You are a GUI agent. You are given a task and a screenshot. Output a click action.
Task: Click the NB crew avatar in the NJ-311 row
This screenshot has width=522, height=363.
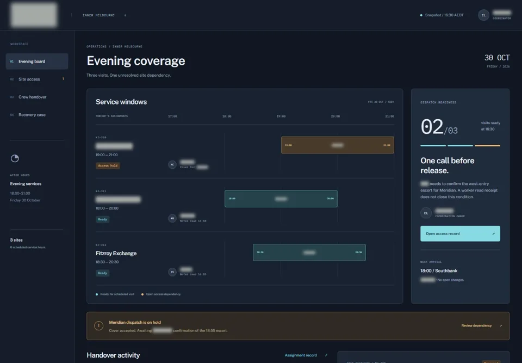point(172,218)
